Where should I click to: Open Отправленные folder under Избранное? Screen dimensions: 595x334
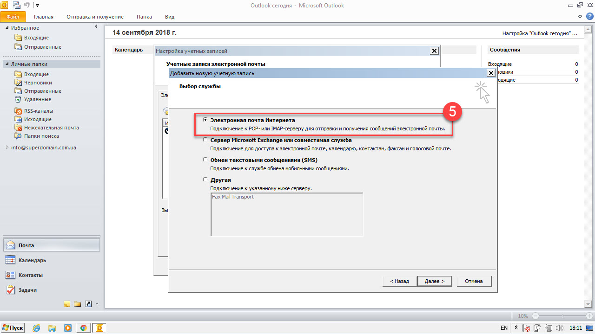[38, 47]
